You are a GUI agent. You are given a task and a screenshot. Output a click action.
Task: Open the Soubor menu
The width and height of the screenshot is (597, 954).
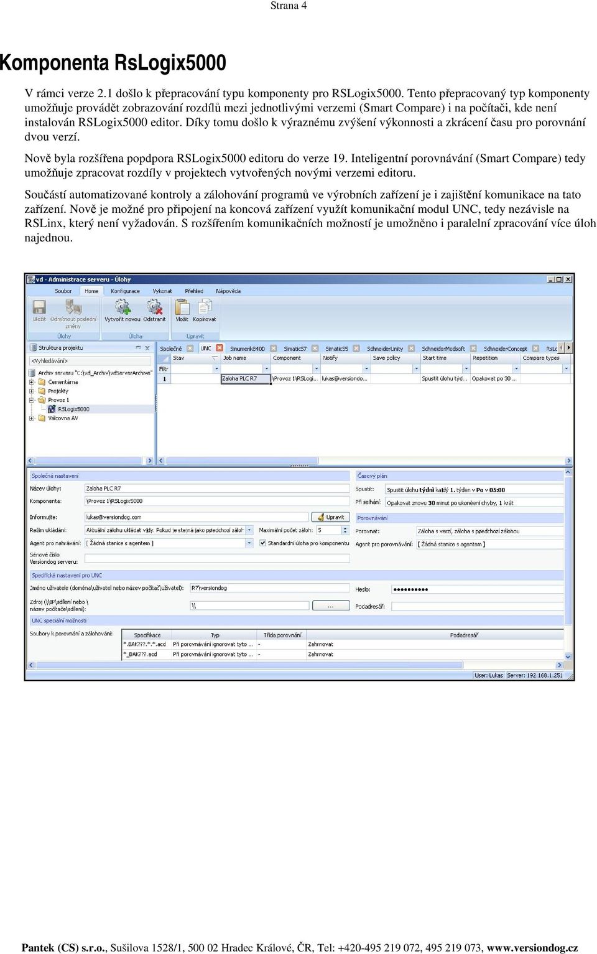63,291
